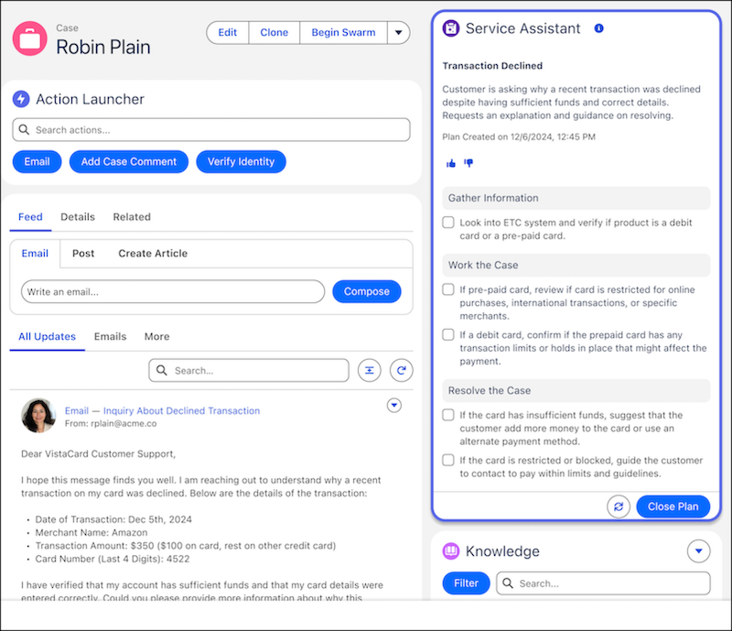The width and height of the screenshot is (732, 631).
Task: Click the refresh plan icon beside Close Plan
Action: pyautogui.click(x=619, y=506)
